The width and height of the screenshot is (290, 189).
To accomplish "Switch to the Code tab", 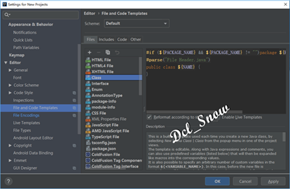I will (122, 40).
